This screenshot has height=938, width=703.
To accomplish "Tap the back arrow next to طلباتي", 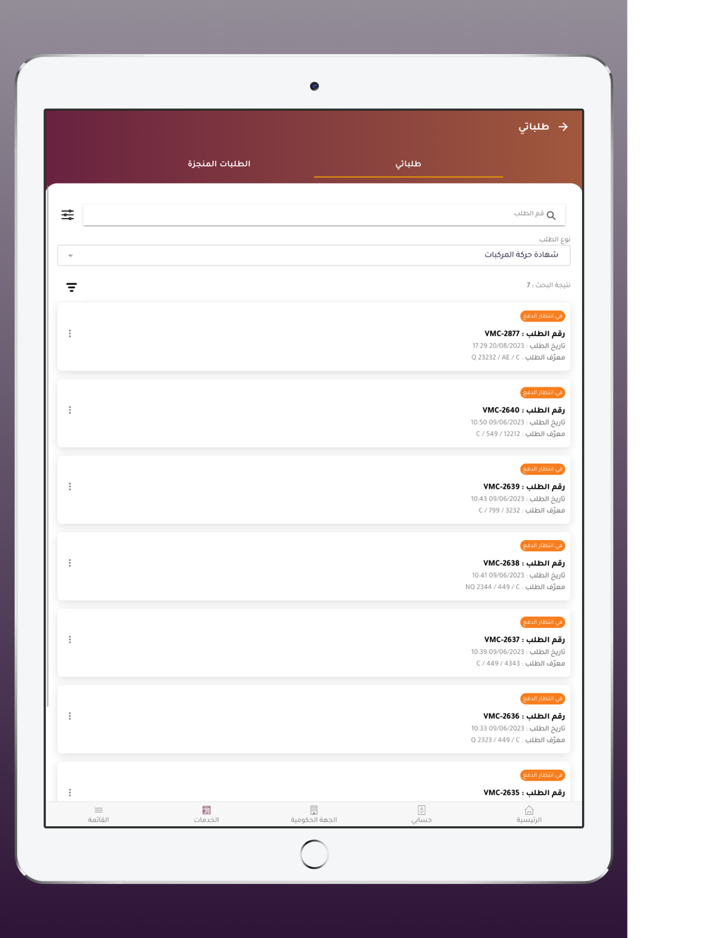I will pos(563,127).
